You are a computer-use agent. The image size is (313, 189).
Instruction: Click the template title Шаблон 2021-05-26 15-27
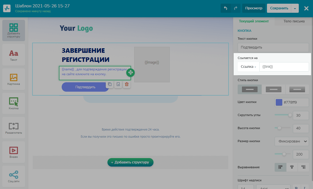(43, 6)
